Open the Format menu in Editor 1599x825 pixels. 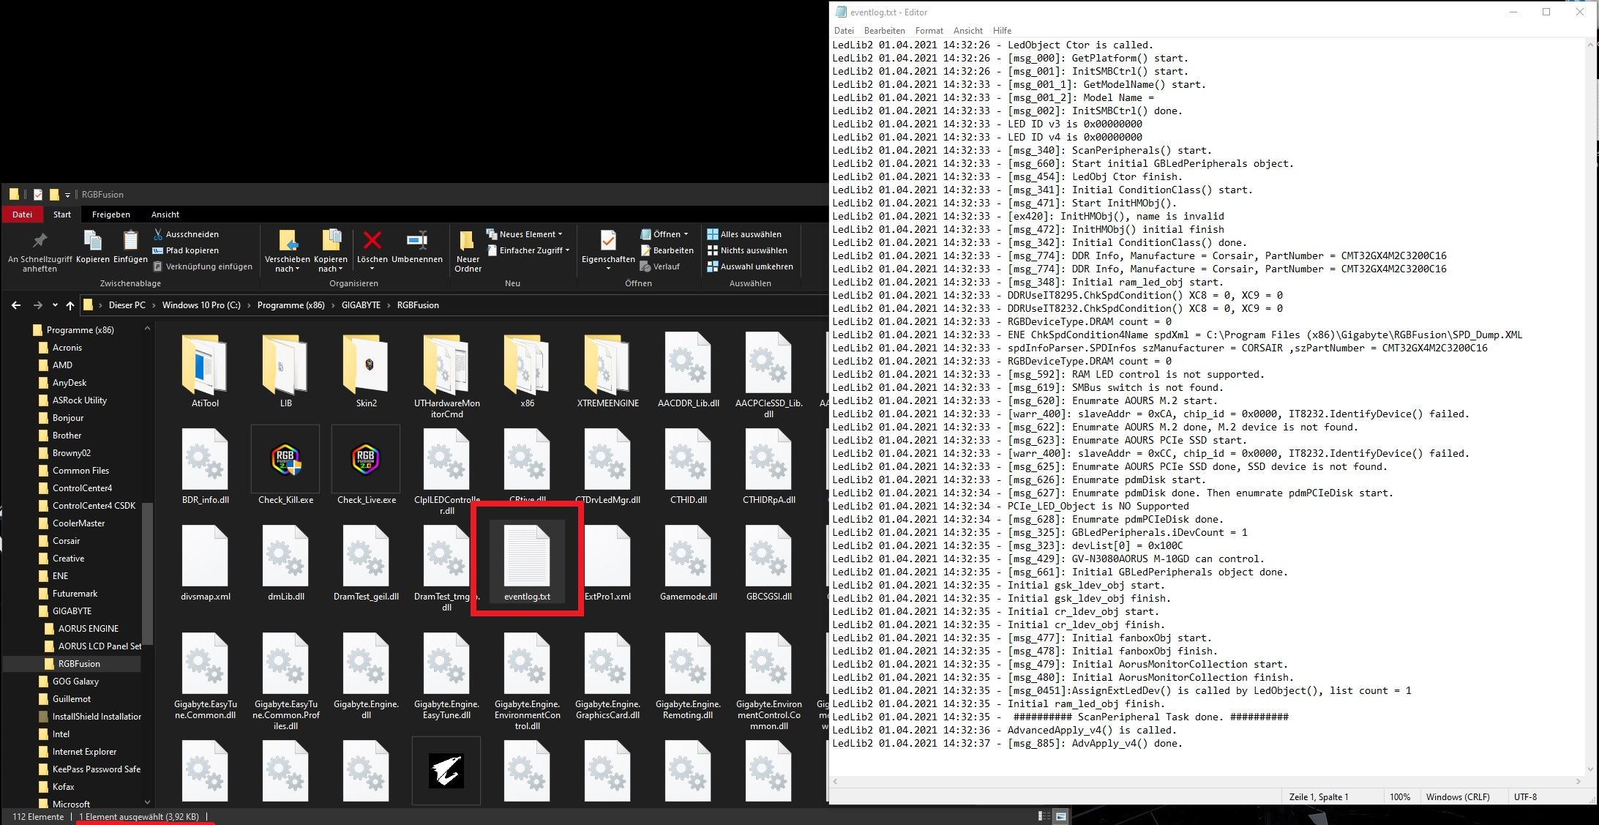pos(929,31)
